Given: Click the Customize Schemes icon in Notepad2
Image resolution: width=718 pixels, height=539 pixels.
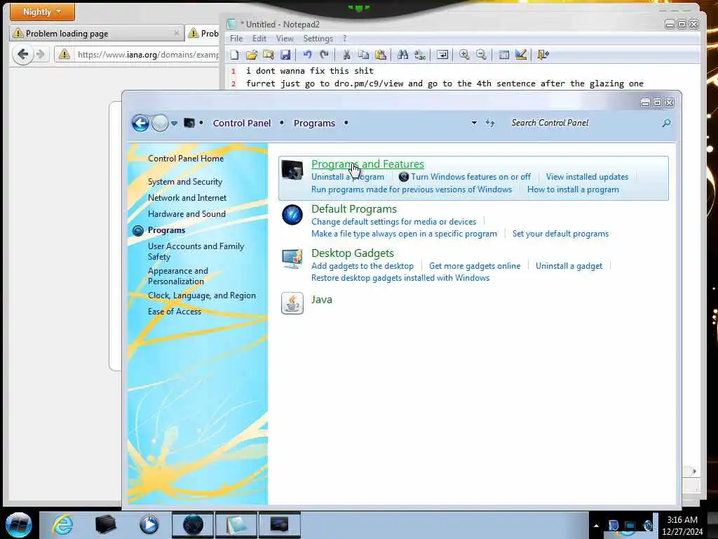Looking at the screenshot, I should [x=521, y=55].
